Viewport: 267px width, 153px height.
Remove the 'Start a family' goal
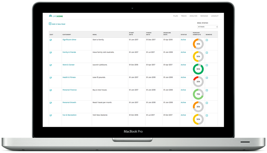point(207,40)
